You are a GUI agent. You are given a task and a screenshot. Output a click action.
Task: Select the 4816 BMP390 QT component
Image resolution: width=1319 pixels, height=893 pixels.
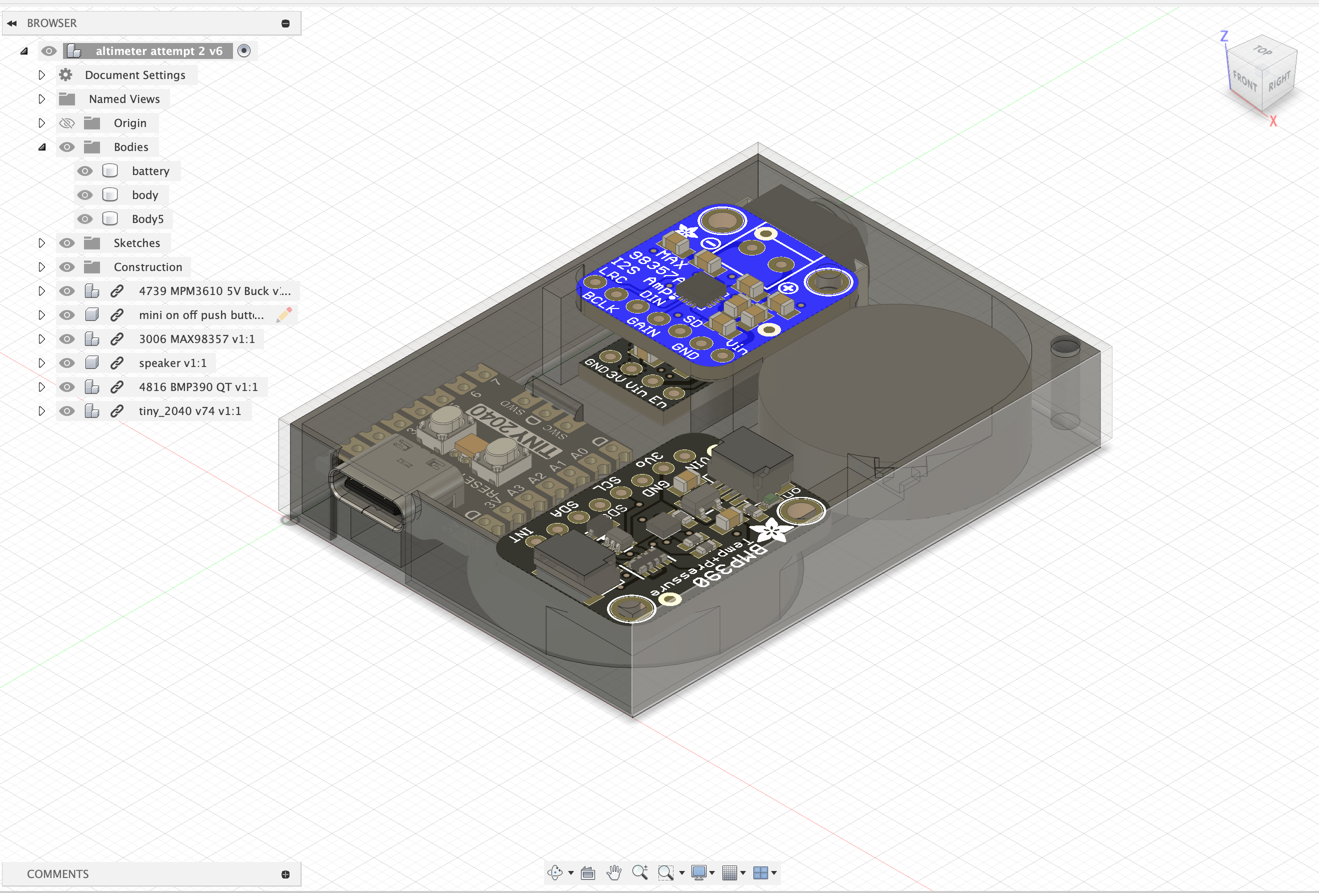click(x=198, y=387)
